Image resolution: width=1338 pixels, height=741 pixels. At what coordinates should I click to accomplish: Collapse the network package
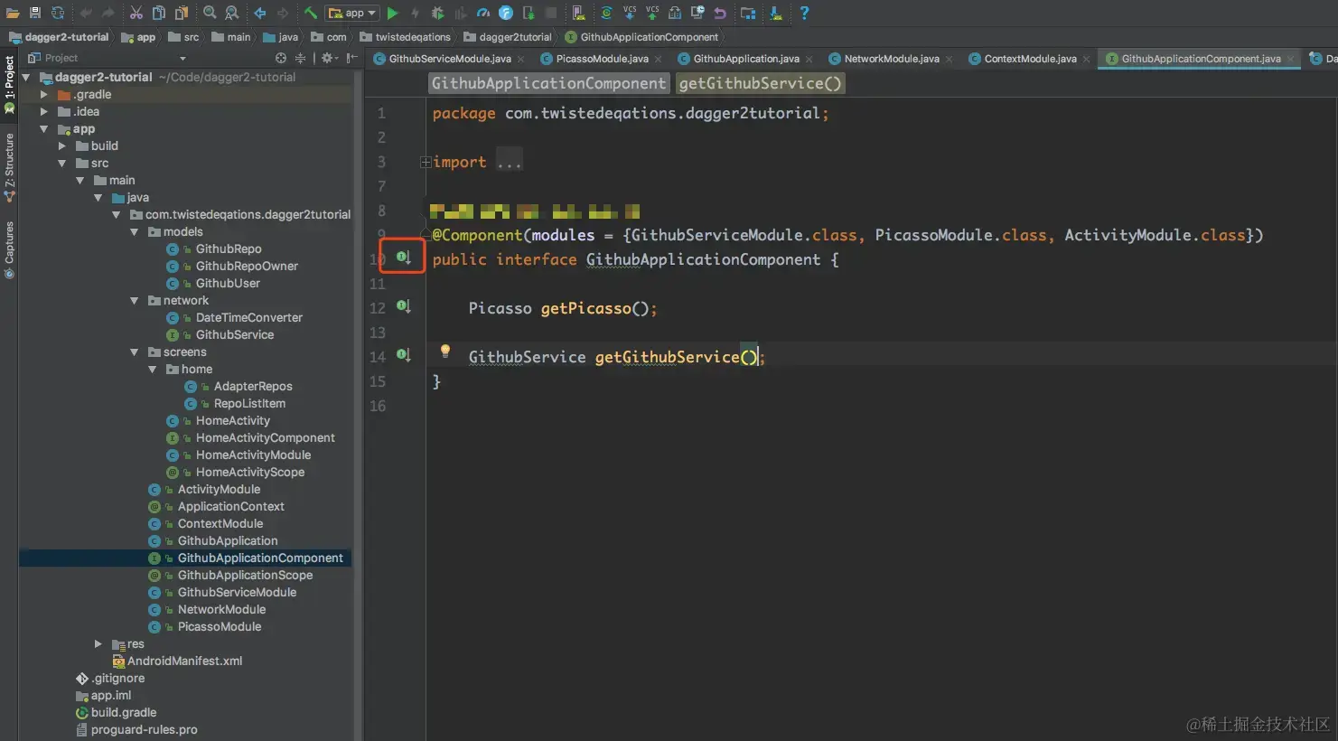[134, 300]
